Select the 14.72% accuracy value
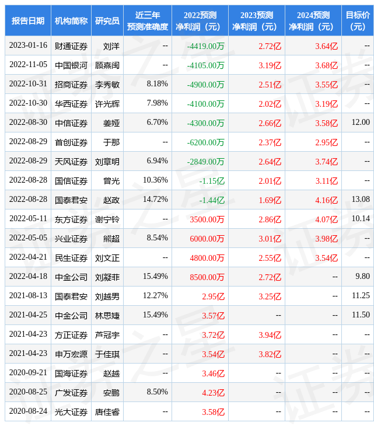 click(x=155, y=200)
